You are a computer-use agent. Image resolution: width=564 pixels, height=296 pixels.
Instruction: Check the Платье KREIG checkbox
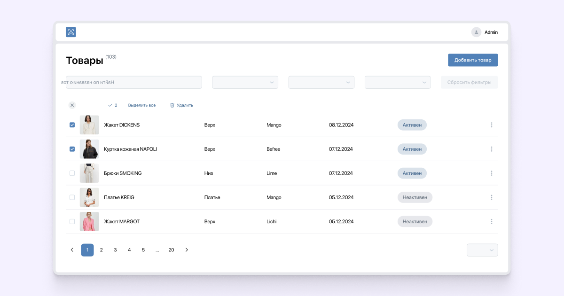point(72,197)
